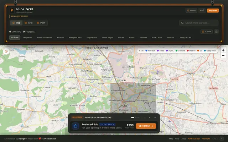This screenshot has width=228, height=142.
Task: Click the heart icon in footer
Action: tap(40, 139)
